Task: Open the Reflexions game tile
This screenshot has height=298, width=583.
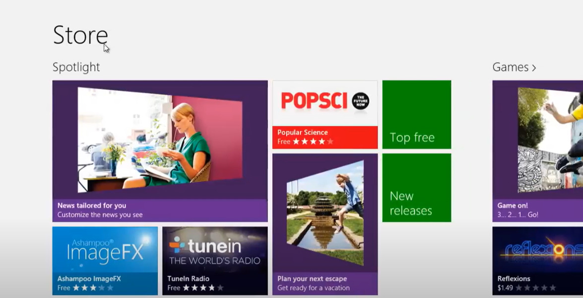Action: 538,261
